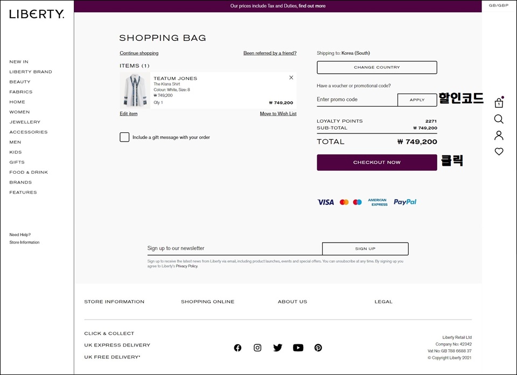The height and width of the screenshot is (375, 517).
Task: Visit Liberty's Pinterest page icon
Action: coord(318,348)
